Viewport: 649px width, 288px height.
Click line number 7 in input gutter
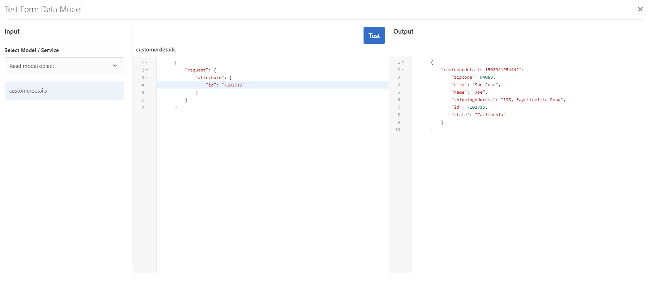143,108
